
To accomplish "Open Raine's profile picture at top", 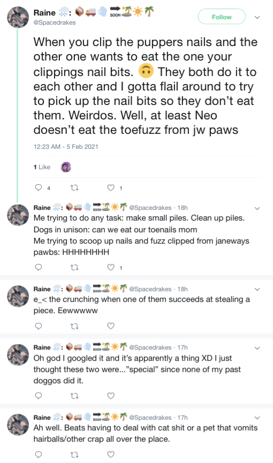I will [x=18, y=17].
